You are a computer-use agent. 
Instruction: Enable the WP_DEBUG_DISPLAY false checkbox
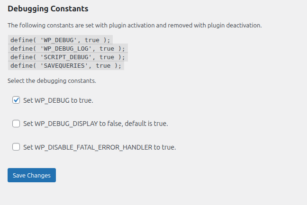click(16, 124)
